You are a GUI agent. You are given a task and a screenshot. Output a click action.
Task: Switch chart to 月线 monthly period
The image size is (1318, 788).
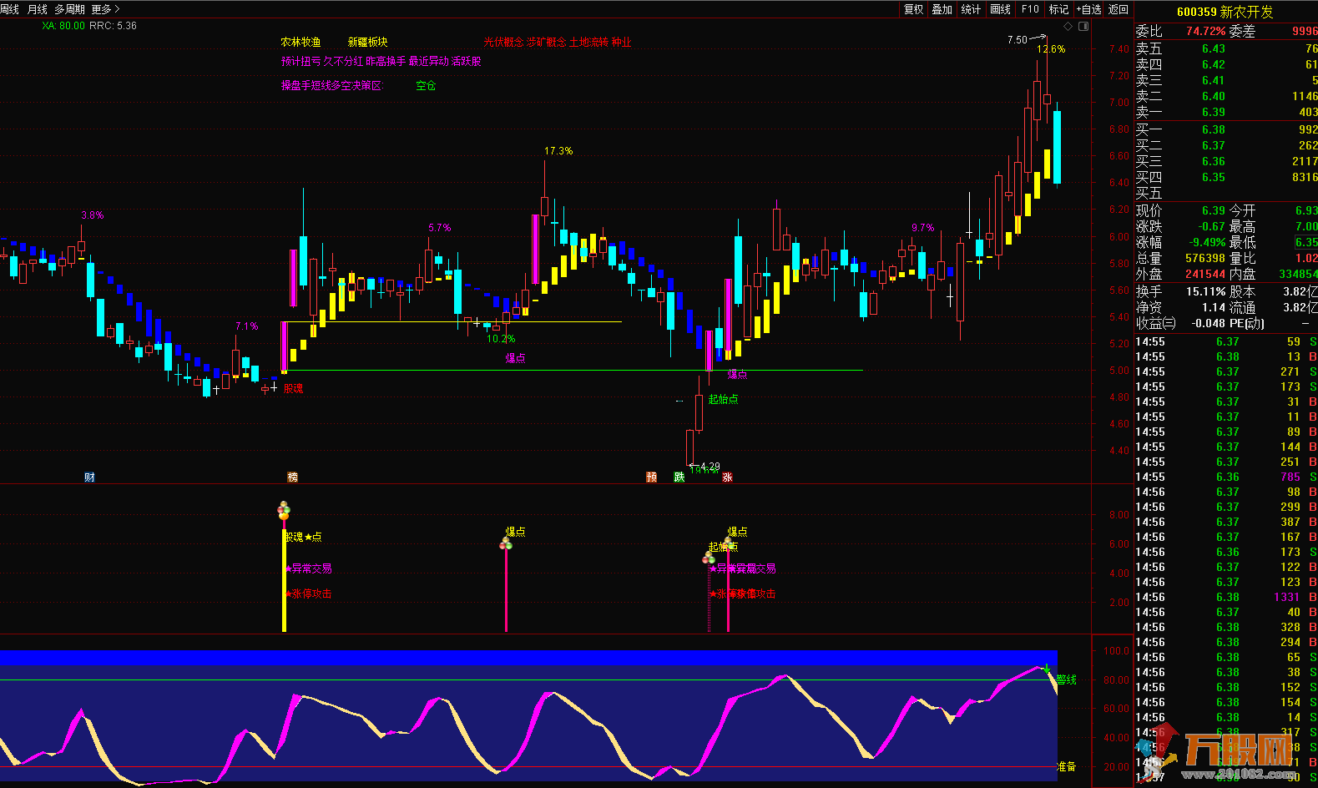click(37, 9)
